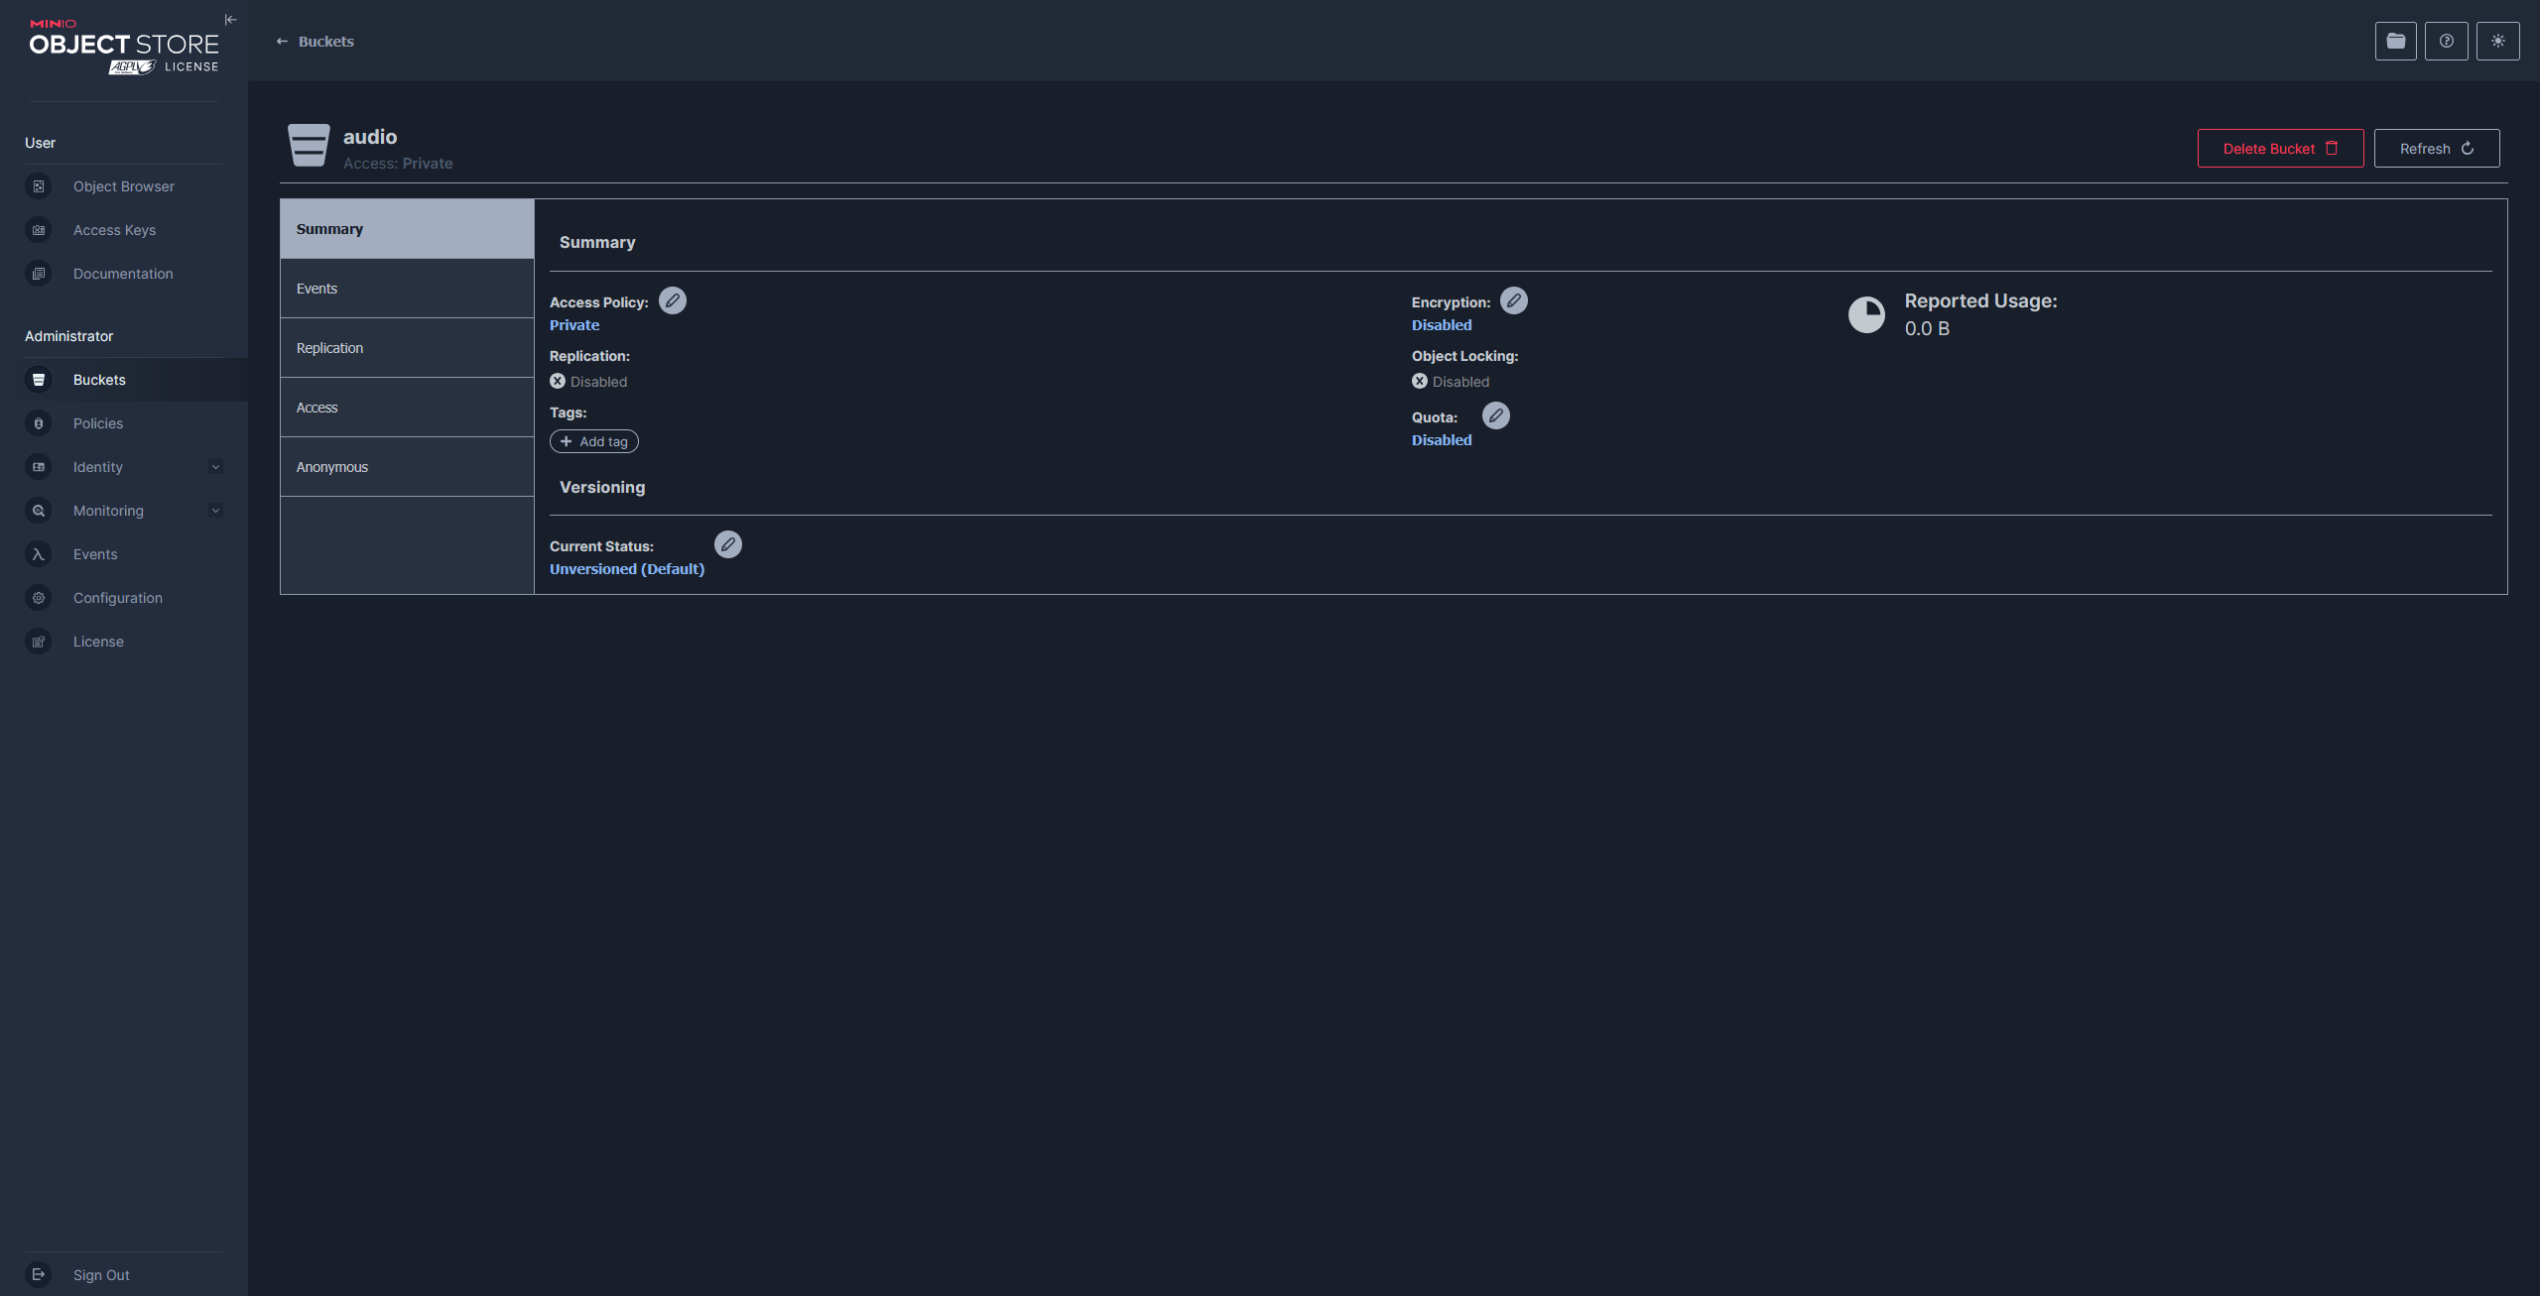Switch to the Replication tab
The width and height of the screenshot is (2540, 1296).
[407, 348]
